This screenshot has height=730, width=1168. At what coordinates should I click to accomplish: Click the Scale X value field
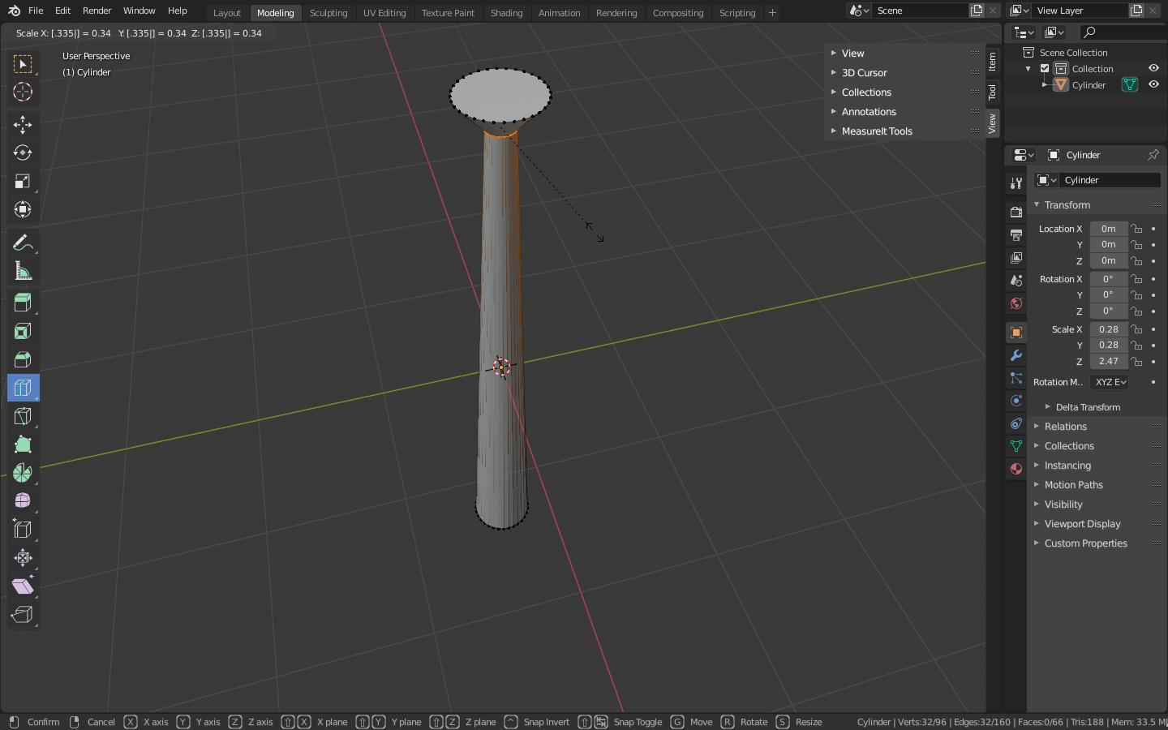tap(1108, 329)
